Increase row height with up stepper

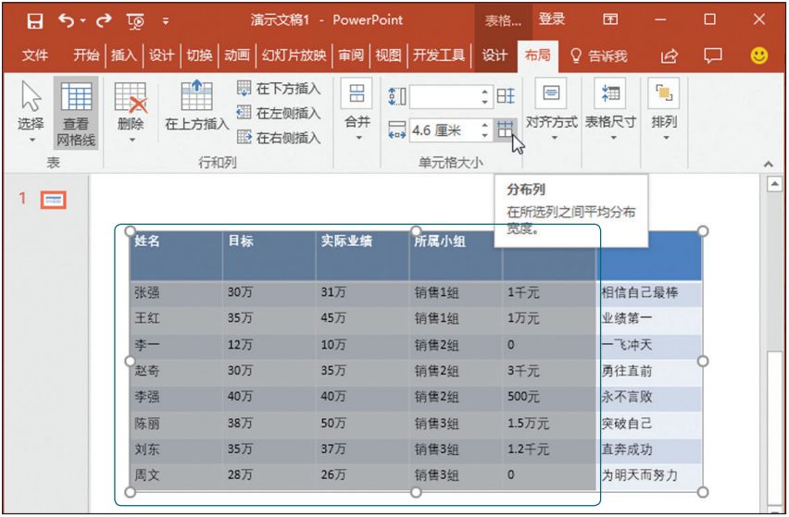pos(484,92)
